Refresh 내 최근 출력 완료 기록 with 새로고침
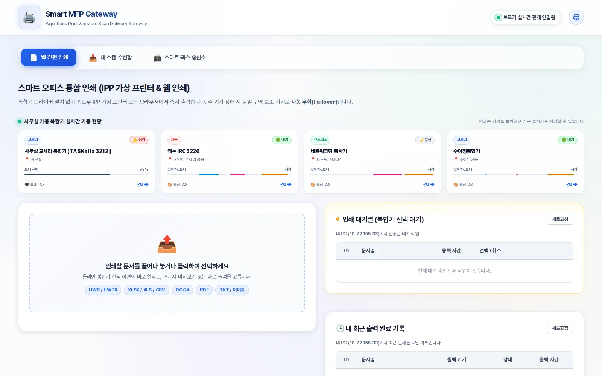The image size is (602, 376). point(560,328)
